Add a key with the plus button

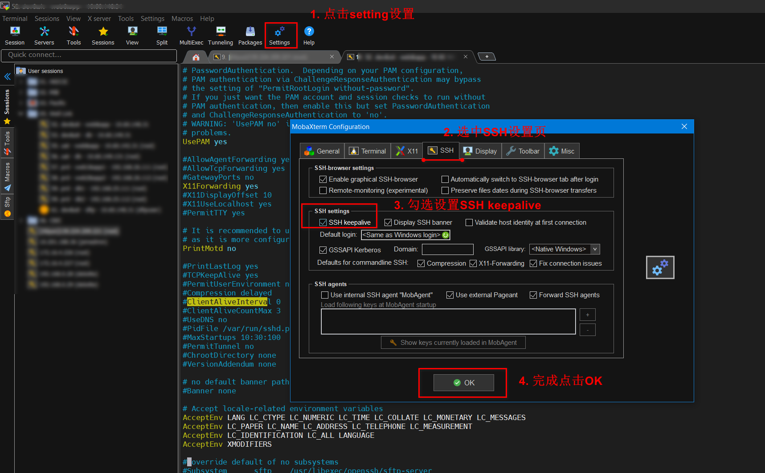tap(588, 315)
